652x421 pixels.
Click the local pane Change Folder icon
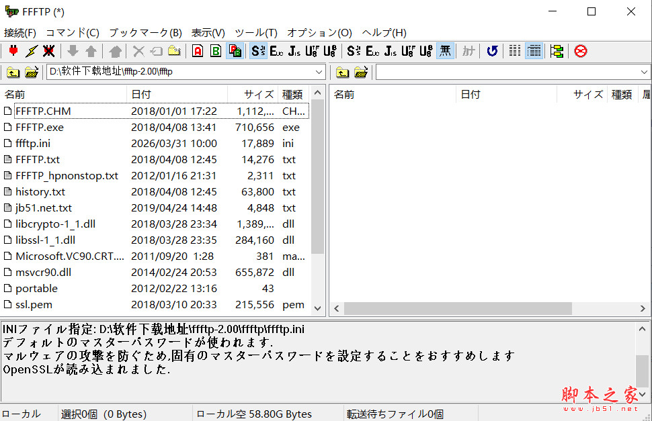point(32,73)
